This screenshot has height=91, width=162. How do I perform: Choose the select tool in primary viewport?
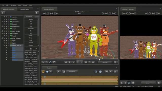click(43, 62)
